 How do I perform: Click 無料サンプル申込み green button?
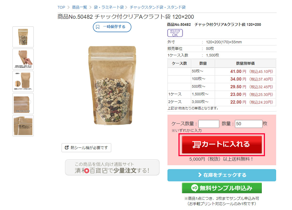222,188
